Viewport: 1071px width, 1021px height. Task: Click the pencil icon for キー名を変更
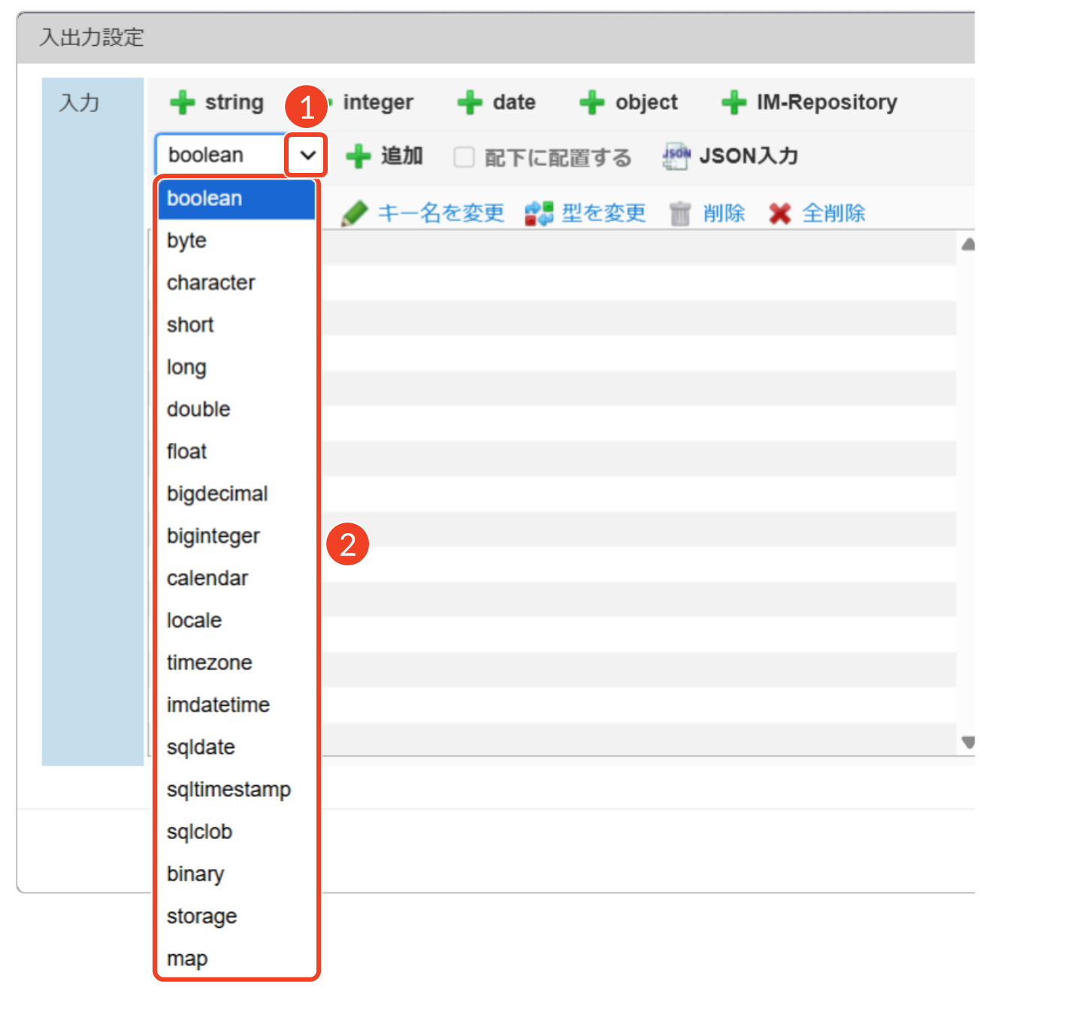355,214
